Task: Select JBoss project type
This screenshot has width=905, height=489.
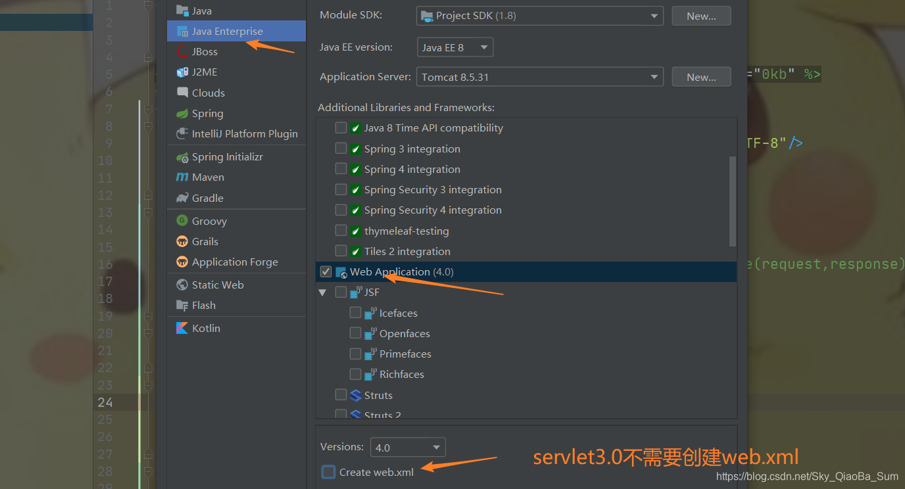Action: 236,51
